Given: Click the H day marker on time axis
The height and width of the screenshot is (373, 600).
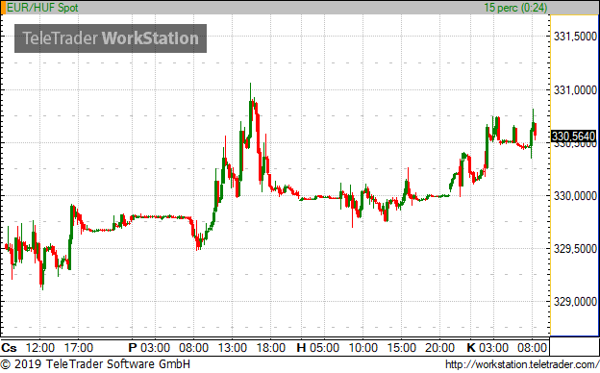Looking at the screenshot, I should pos(301,348).
